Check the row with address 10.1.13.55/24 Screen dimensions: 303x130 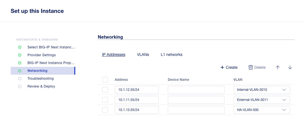105,110
